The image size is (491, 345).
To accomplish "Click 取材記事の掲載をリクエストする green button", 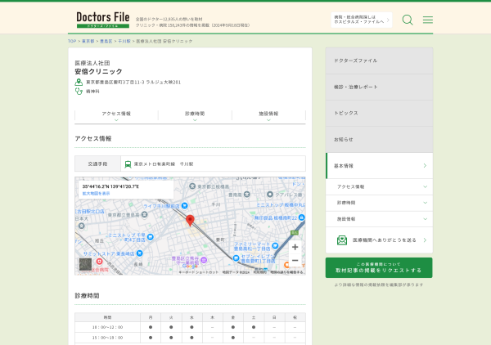I will tap(379, 267).
